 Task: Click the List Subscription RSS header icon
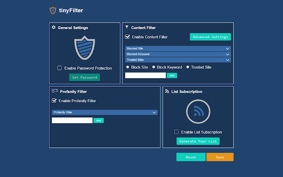click(167, 91)
